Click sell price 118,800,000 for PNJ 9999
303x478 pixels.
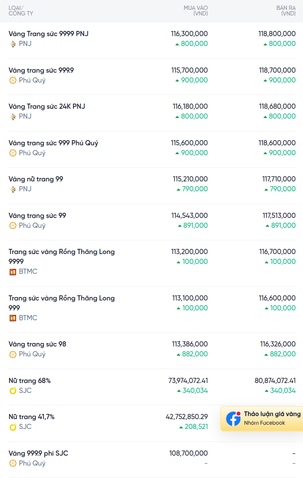(x=277, y=34)
